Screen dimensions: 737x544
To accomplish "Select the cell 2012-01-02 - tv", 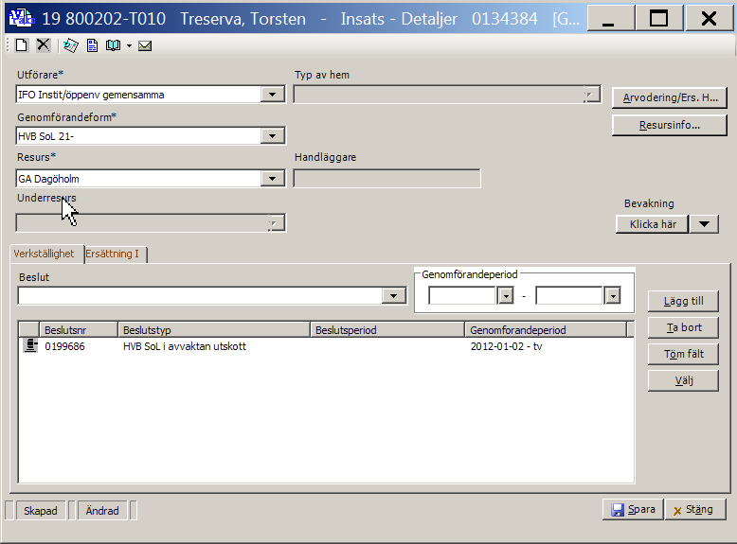I will tap(506, 346).
